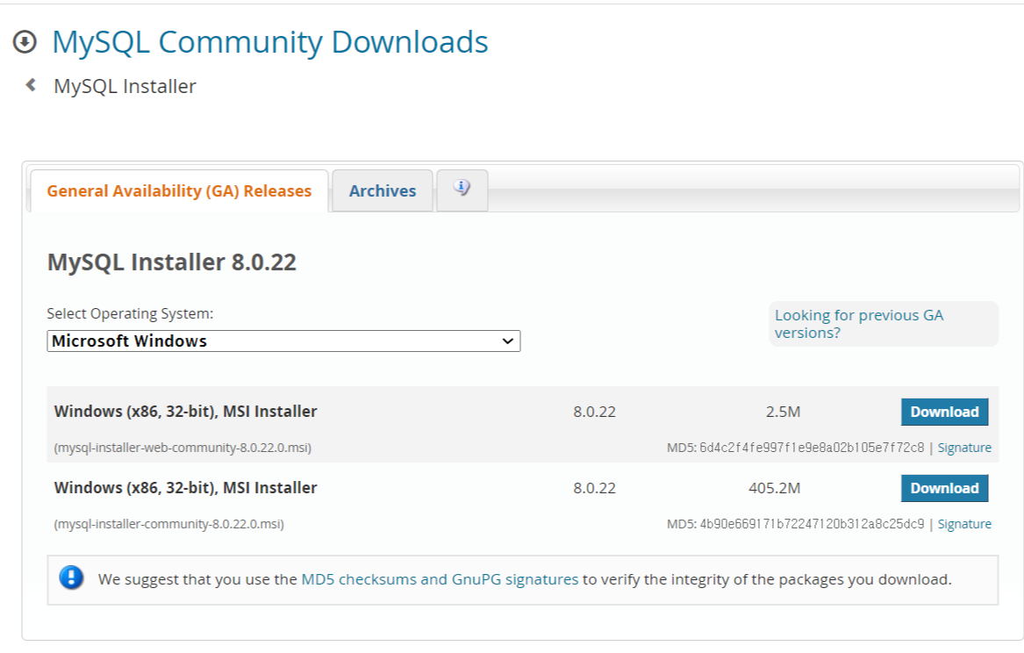Go back to MySQL Installer breadcrumb
Viewport: 1024px width, 653px height.
click(x=125, y=86)
